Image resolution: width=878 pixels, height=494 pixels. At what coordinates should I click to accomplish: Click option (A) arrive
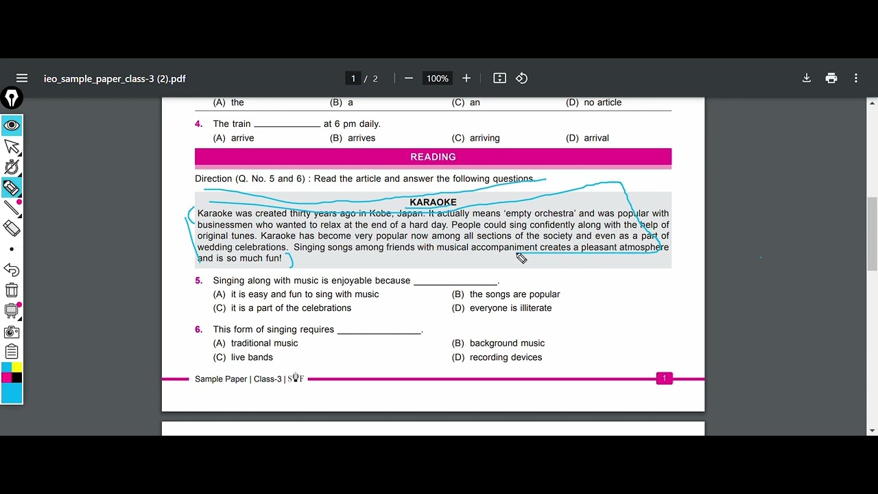pyautogui.click(x=233, y=138)
